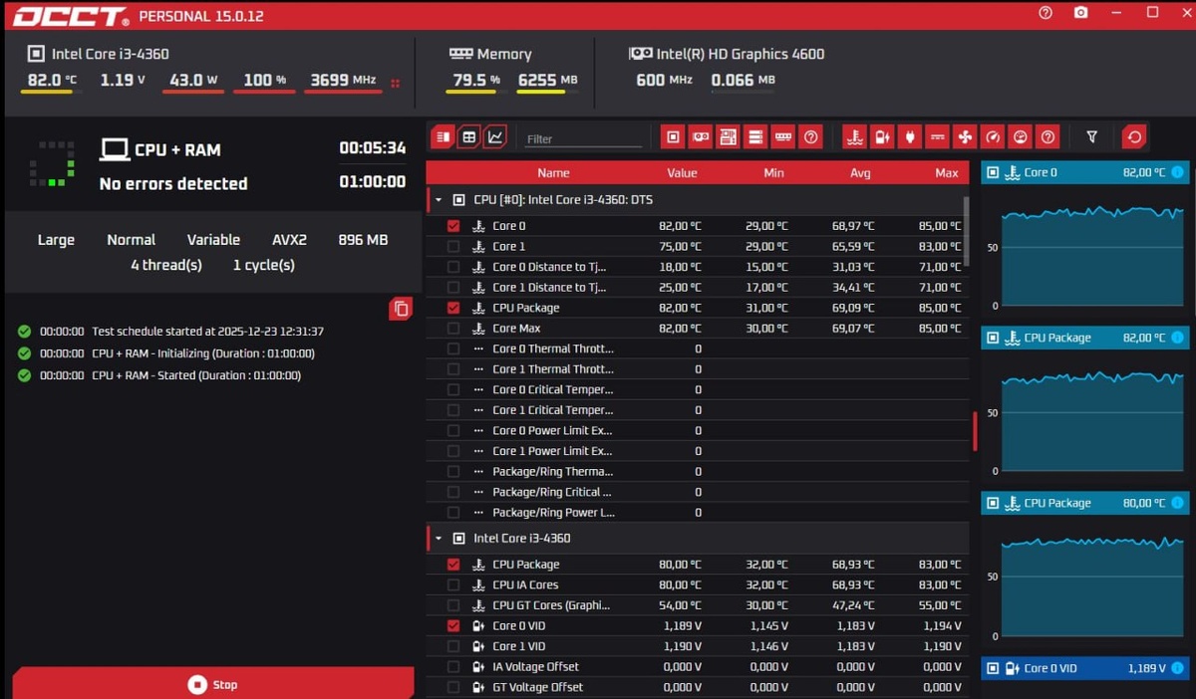Select the AVX2 instruction set setting
This screenshot has width=1196, height=699.
pos(289,240)
